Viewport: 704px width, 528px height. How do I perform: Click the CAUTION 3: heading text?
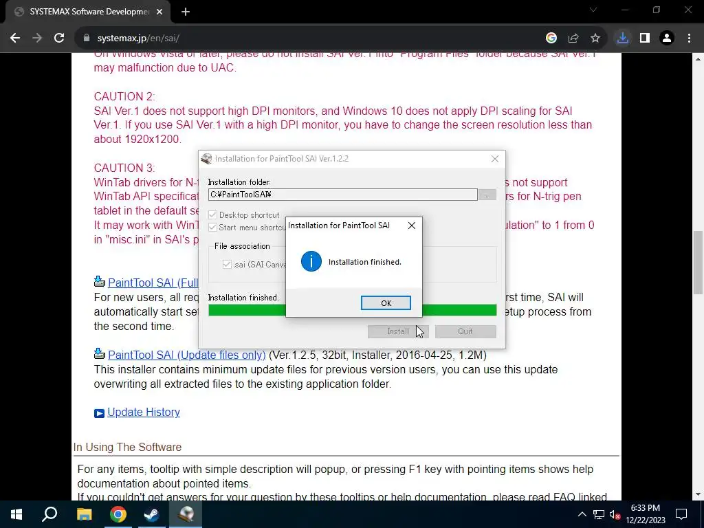point(124,168)
